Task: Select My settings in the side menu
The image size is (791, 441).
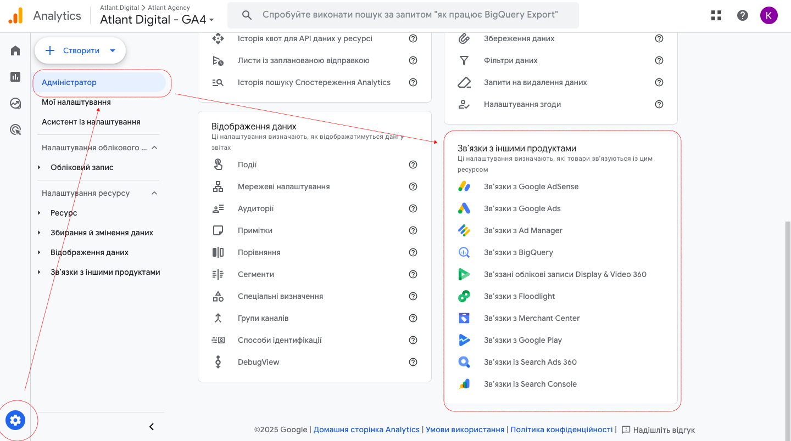Action: pos(76,102)
